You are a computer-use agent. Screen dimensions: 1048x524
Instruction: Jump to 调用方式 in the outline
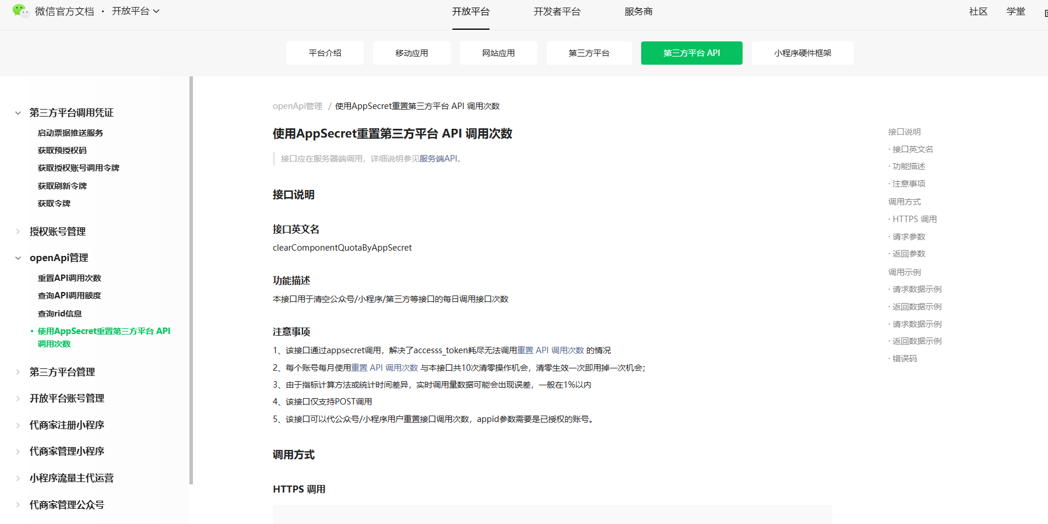[x=905, y=202]
